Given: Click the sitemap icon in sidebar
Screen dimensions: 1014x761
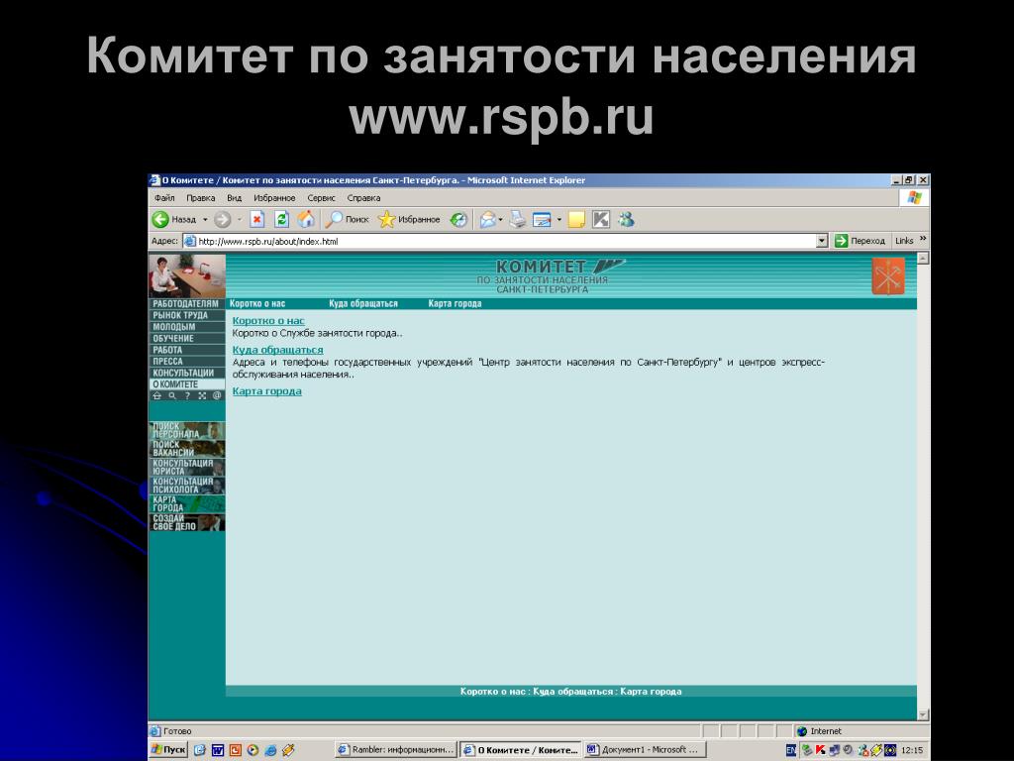Looking at the screenshot, I should [202, 395].
